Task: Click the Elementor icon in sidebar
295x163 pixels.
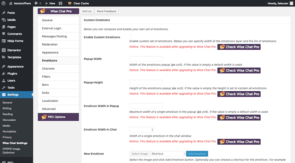Action: (x=4, y=50)
